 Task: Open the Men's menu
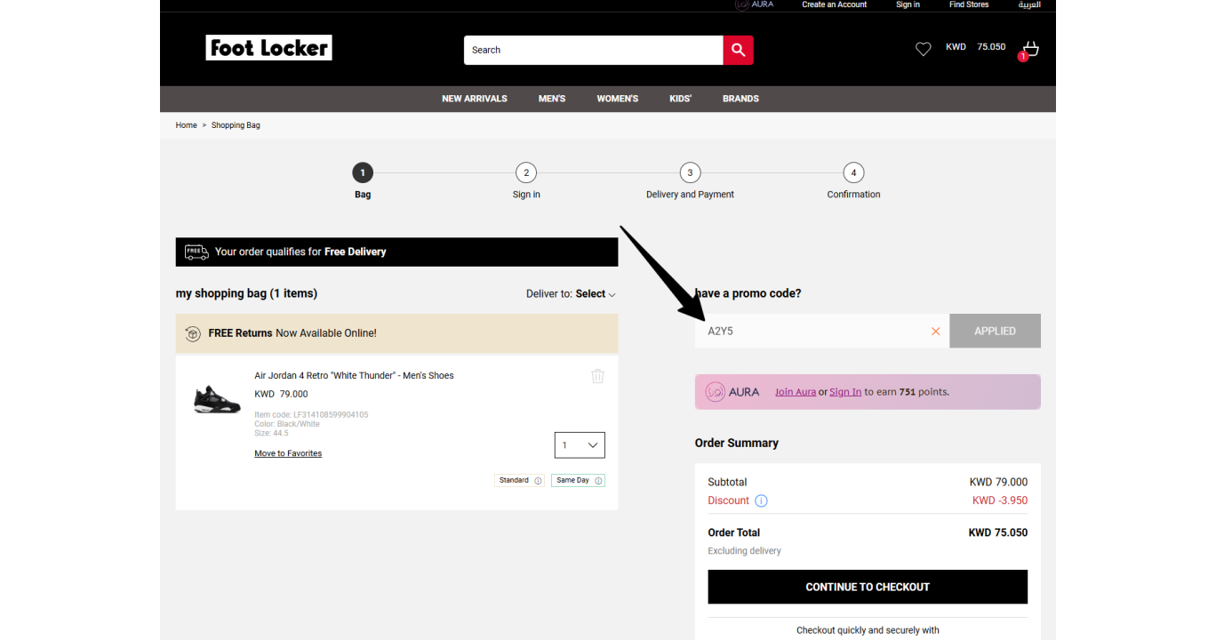(x=552, y=99)
